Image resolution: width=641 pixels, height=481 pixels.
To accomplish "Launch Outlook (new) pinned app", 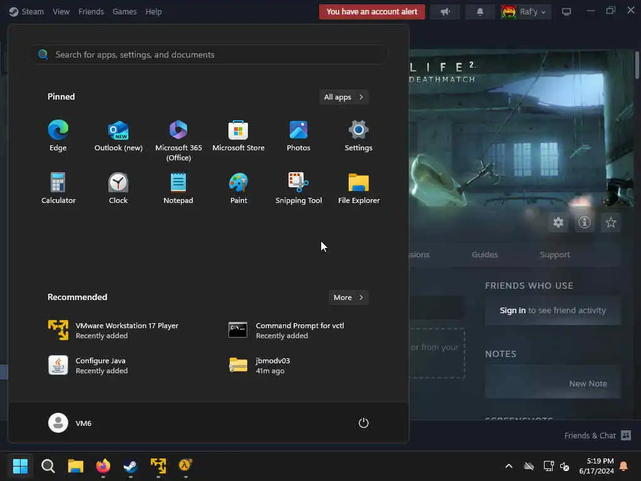I will point(118,136).
